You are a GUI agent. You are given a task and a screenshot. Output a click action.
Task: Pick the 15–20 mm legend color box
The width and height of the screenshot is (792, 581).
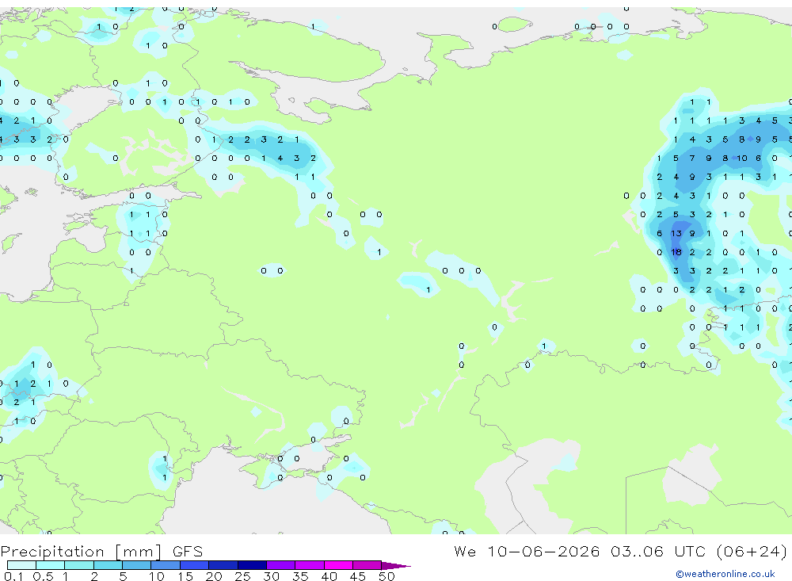(x=195, y=565)
